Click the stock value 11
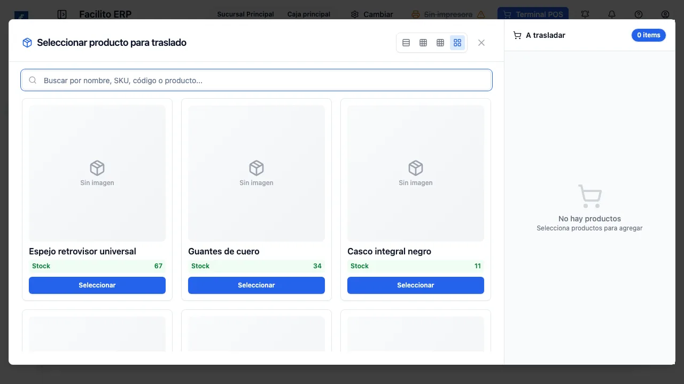The width and height of the screenshot is (684, 384). pyautogui.click(x=478, y=266)
